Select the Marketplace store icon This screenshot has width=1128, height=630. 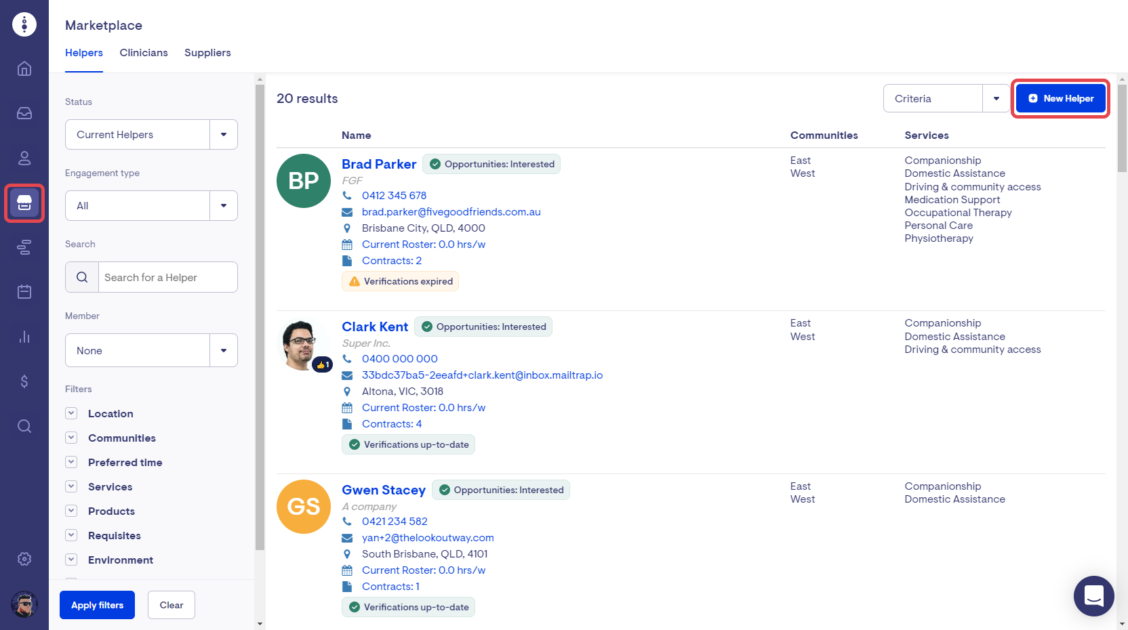tap(24, 203)
